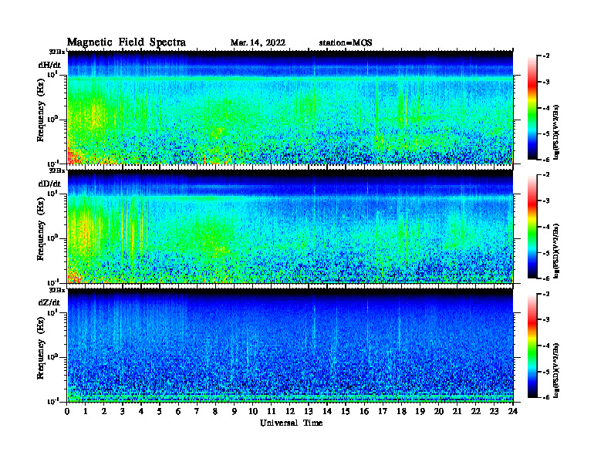Click the "-2" tick of dH/dt colorbar
The height and width of the screenshot is (472, 611).
pos(546,56)
